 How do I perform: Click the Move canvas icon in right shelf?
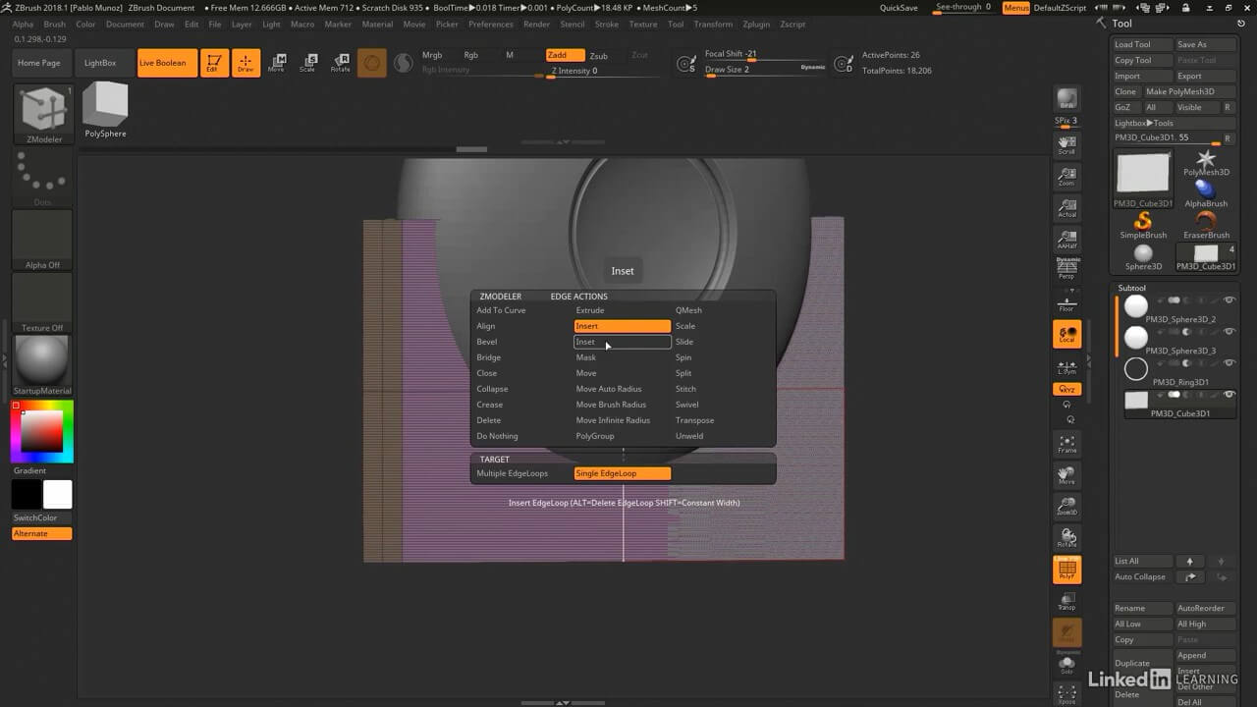pyautogui.click(x=1066, y=475)
